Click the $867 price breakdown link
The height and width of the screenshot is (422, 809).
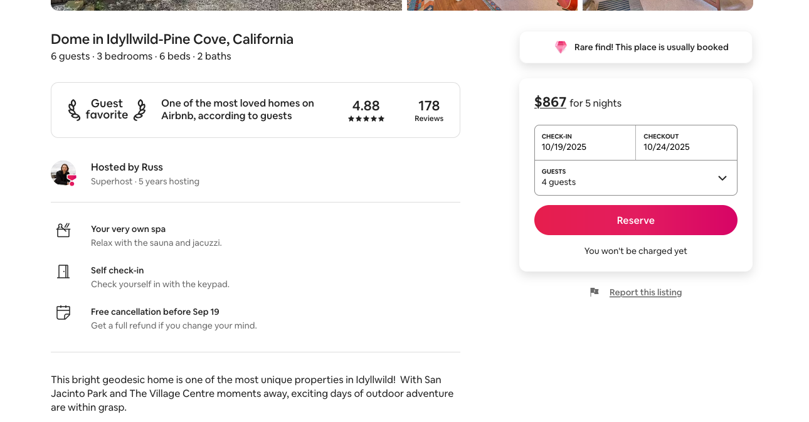pyautogui.click(x=550, y=102)
